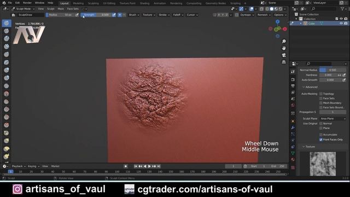Click the outliner filter funnel icon
Screen dimensions: 350x197
click(342, 9)
